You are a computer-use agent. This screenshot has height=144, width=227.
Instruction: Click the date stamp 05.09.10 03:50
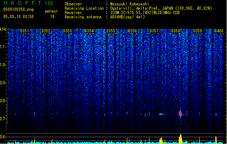(x=18, y=17)
